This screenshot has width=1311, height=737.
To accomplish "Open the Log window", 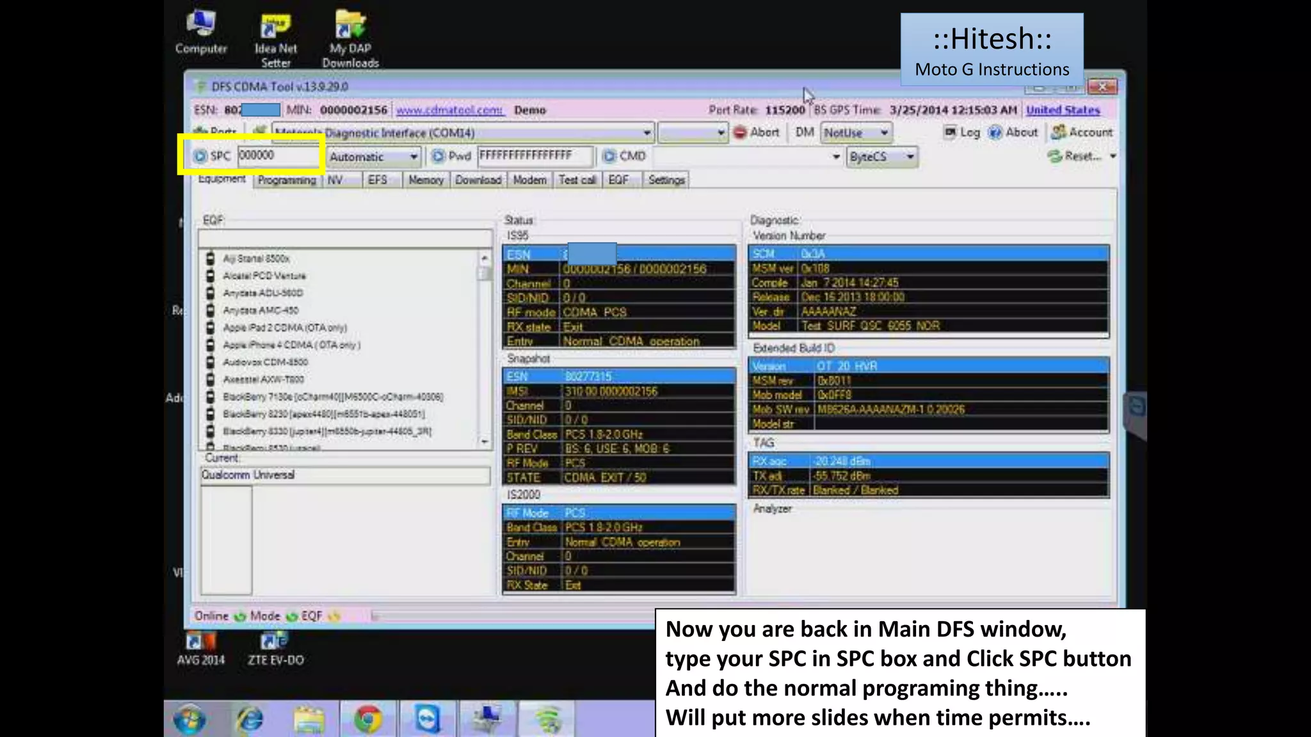I will pyautogui.click(x=961, y=132).
